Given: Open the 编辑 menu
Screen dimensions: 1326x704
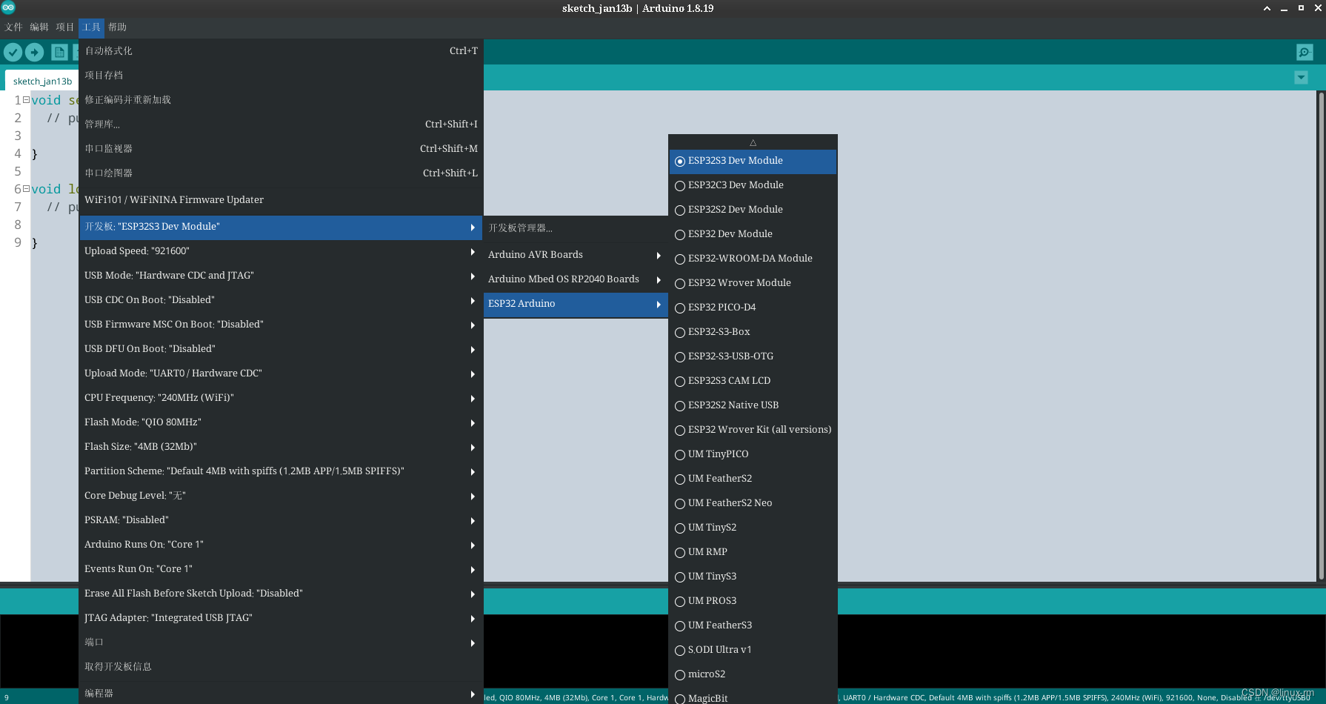Looking at the screenshot, I should pos(39,27).
